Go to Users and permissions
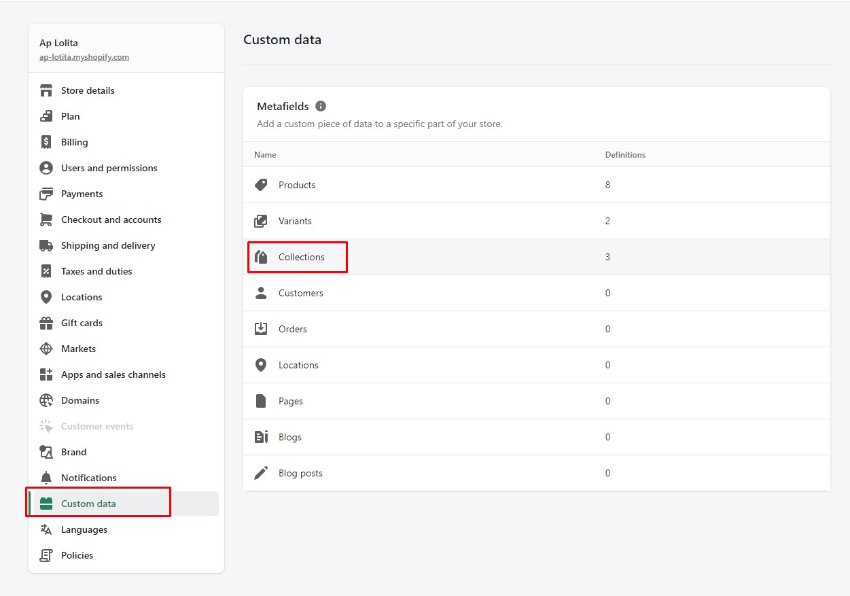 coord(109,168)
